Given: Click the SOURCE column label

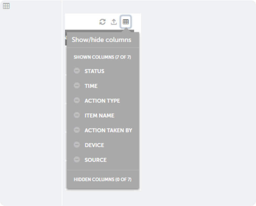Looking at the screenshot, I should click(x=96, y=160).
